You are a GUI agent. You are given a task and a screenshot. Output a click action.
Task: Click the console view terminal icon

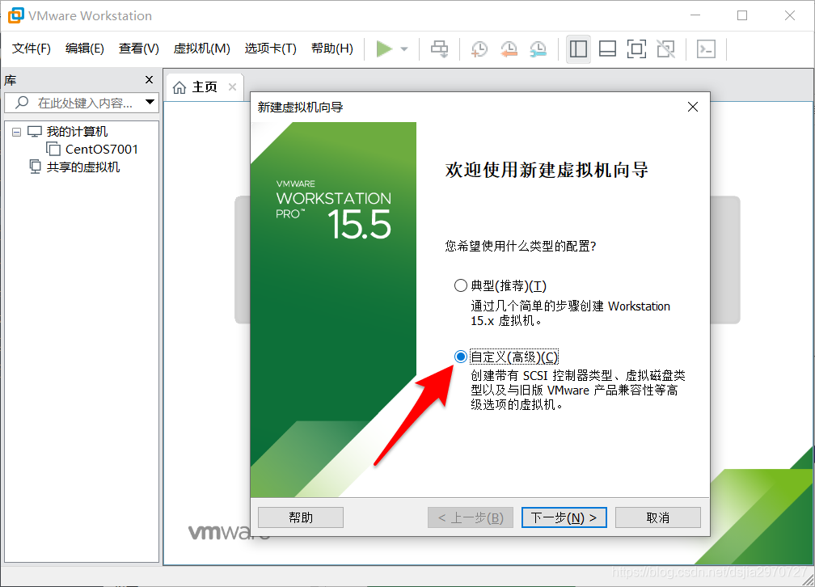point(706,49)
